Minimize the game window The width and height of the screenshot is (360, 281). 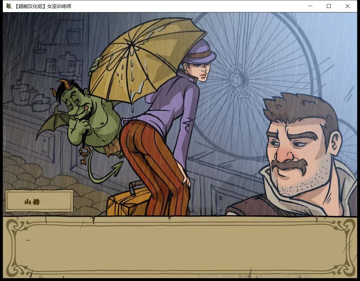(310, 6)
